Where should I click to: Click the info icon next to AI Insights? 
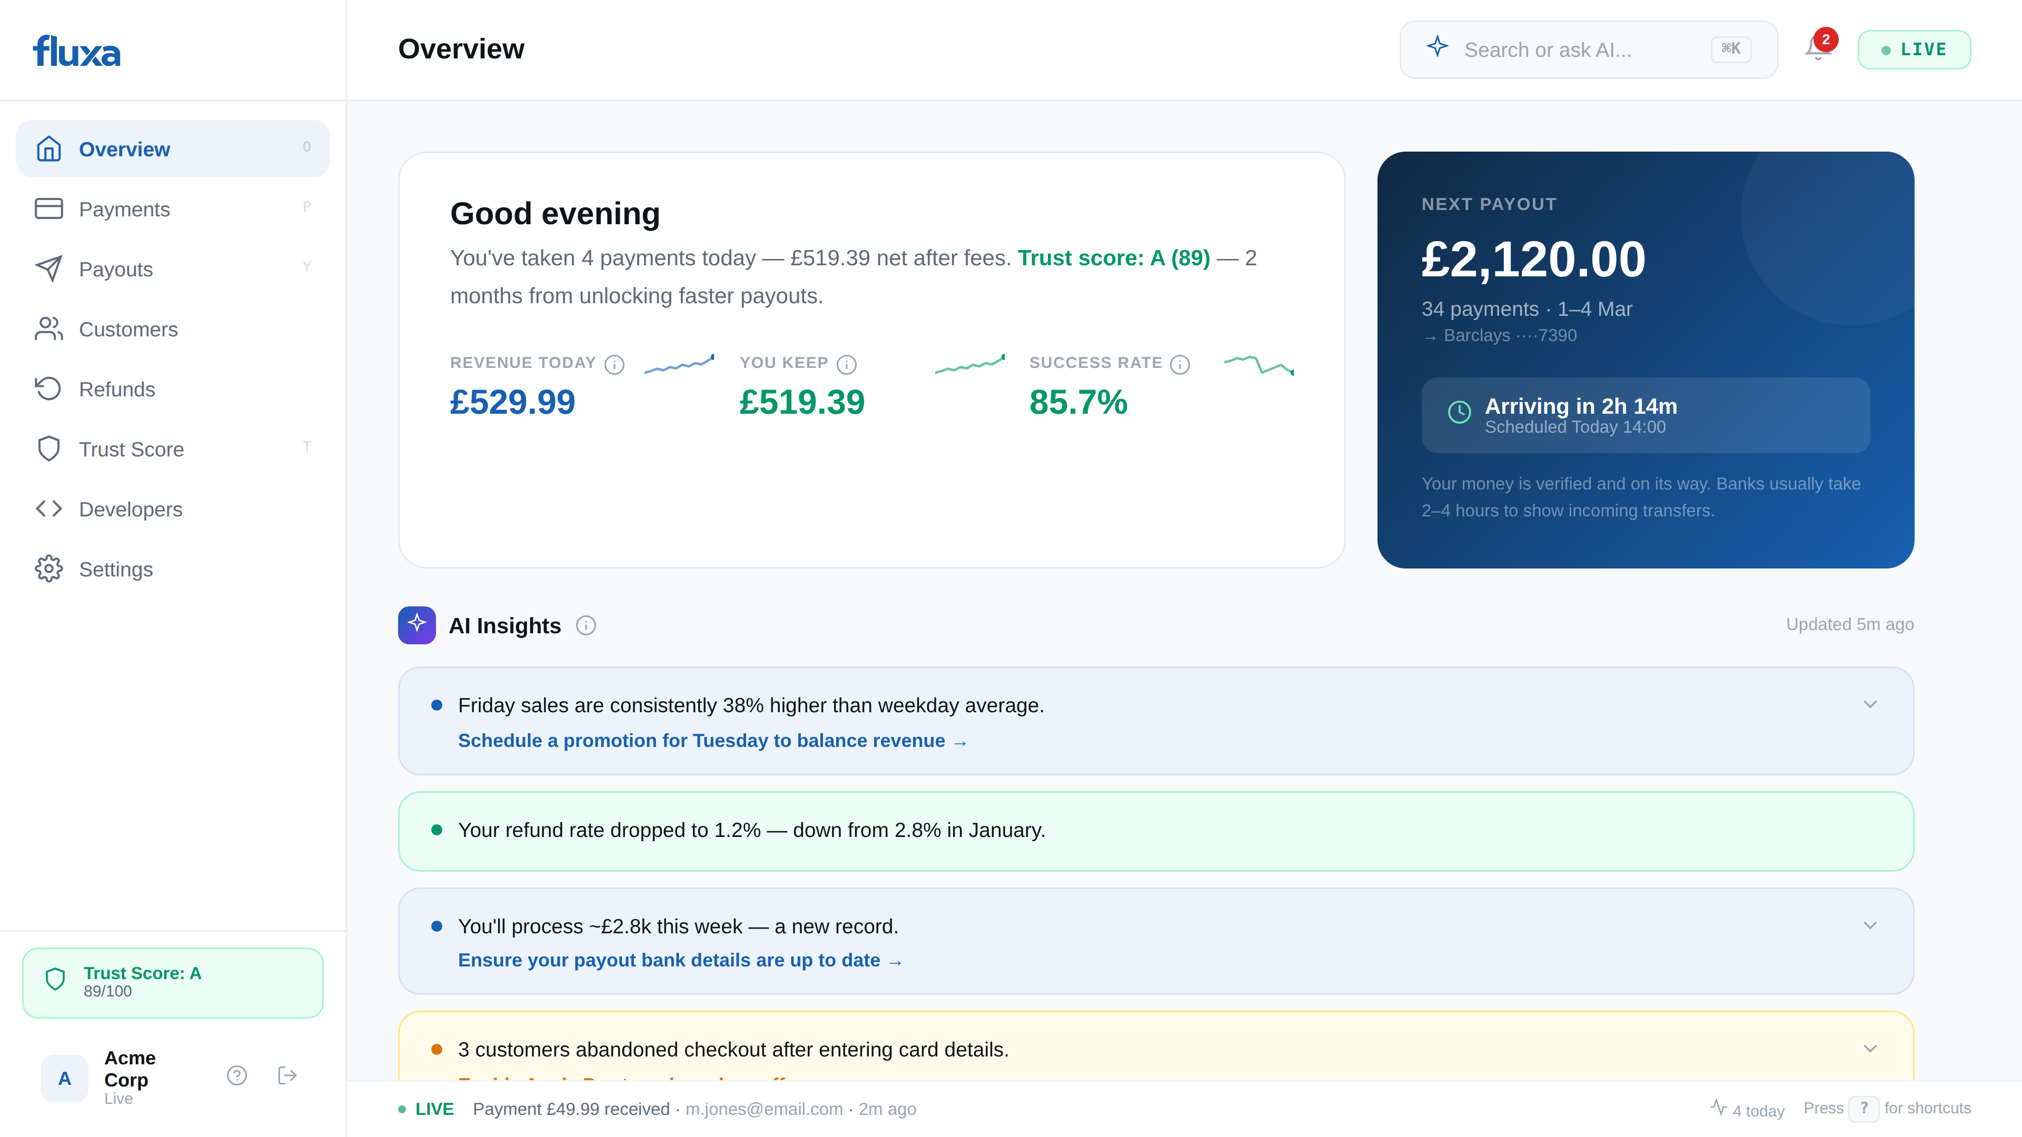point(586,625)
